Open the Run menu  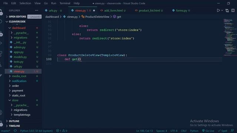[x=53, y=3]
